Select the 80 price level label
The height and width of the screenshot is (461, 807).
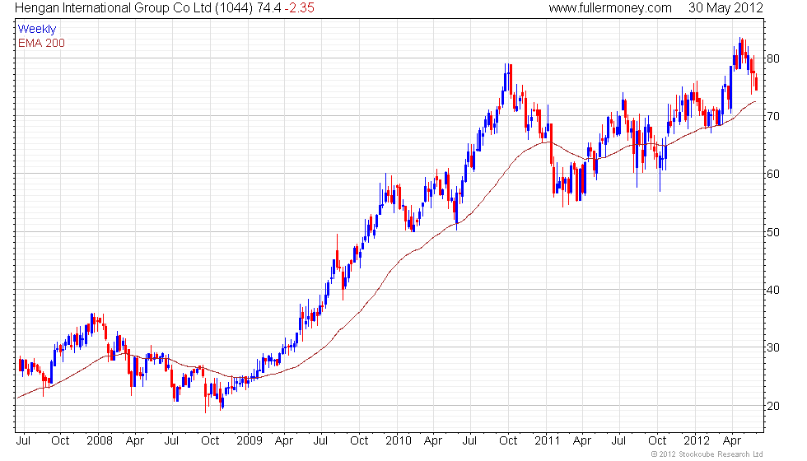(x=773, y=58)
